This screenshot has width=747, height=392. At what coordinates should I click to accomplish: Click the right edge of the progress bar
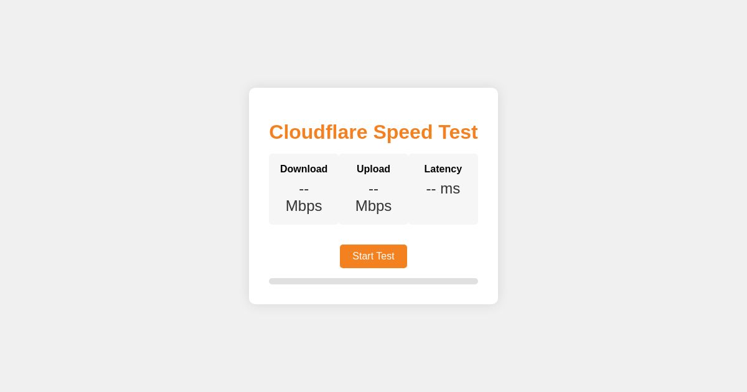click(x=475, y=281)
